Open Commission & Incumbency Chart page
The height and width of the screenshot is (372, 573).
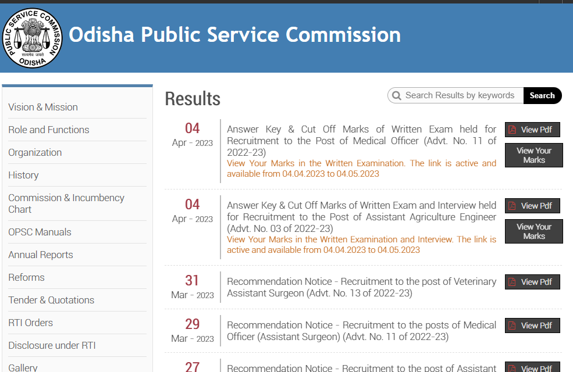coord(66,203)
